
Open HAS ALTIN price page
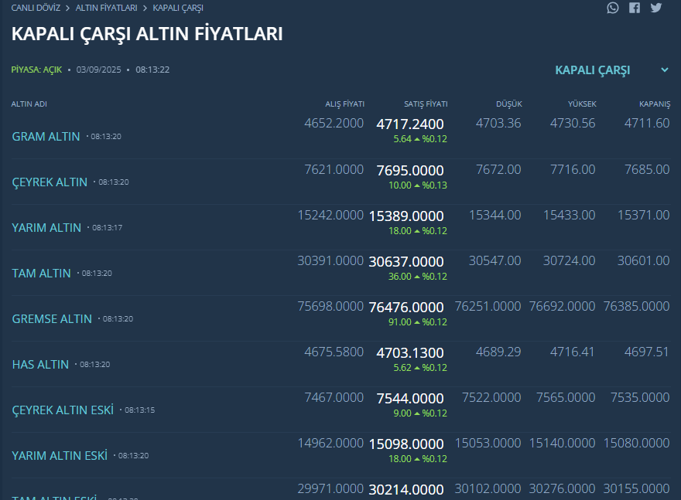(40, 364)
